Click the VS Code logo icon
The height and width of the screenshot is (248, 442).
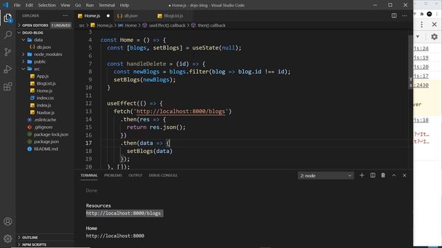(x=6, y=5)
